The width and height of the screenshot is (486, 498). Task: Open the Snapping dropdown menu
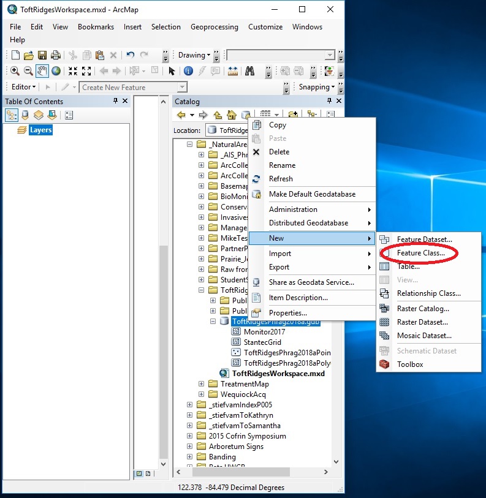coord(317,87)
